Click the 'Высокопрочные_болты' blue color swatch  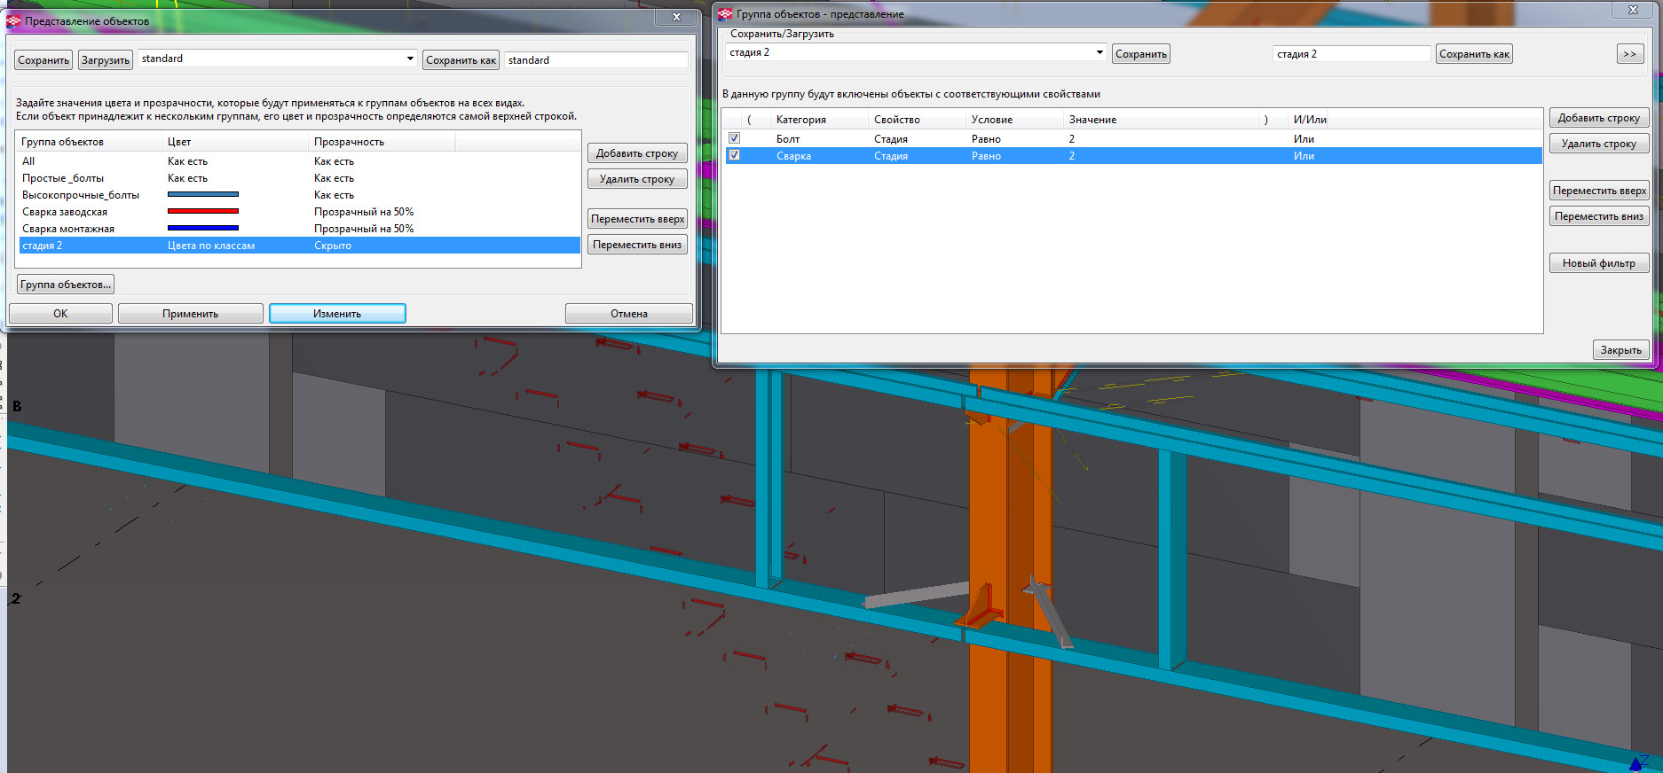coord(203,195)
